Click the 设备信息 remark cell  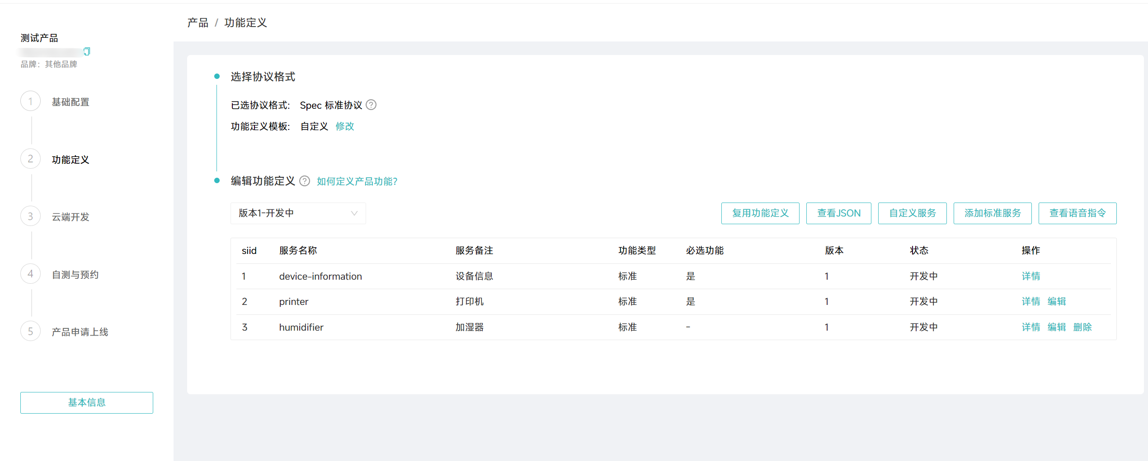point(474,276)
